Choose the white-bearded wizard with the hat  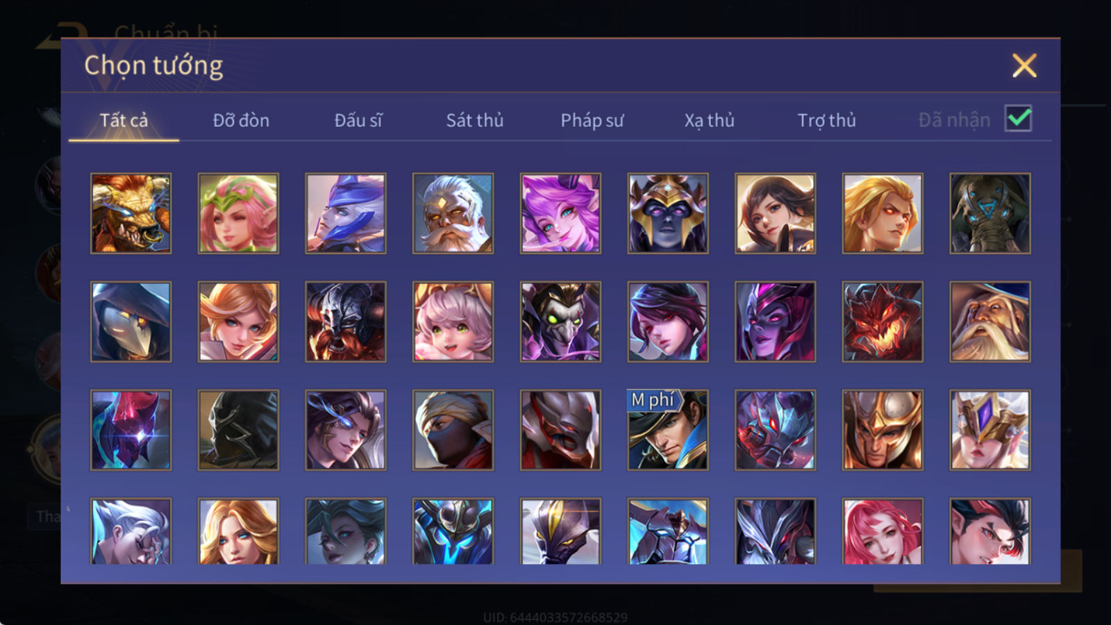990,322
